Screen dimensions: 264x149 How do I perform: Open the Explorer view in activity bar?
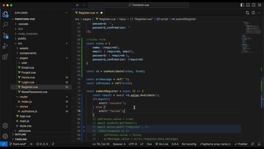click(x=5, y=14)
